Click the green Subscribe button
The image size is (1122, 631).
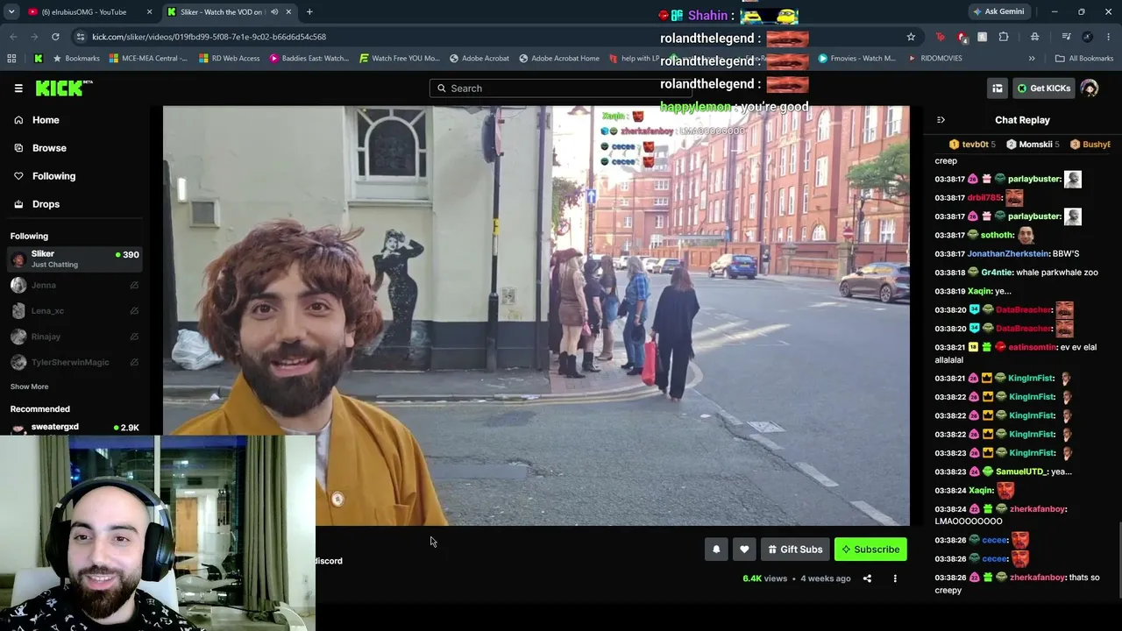pos(870,549)
